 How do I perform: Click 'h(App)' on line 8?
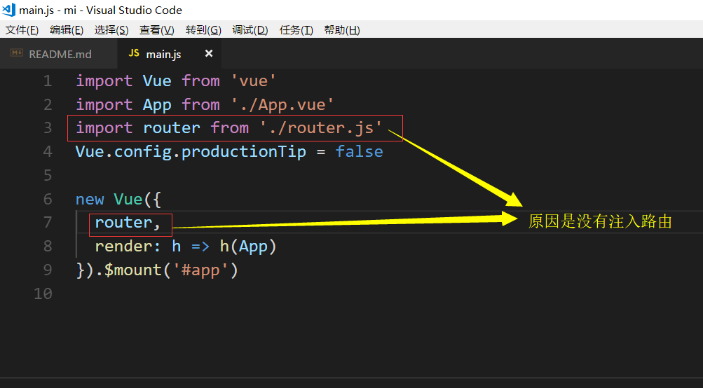pyautogui.click(x=248, y=247)
